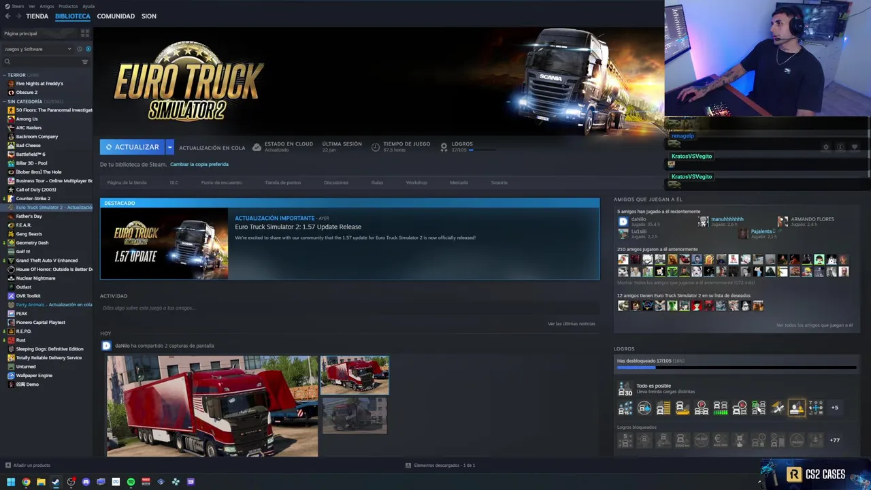Viewport: 871px width, 490px height.
Task: Go forward with the navigation arrow
Action: point(18,16)
